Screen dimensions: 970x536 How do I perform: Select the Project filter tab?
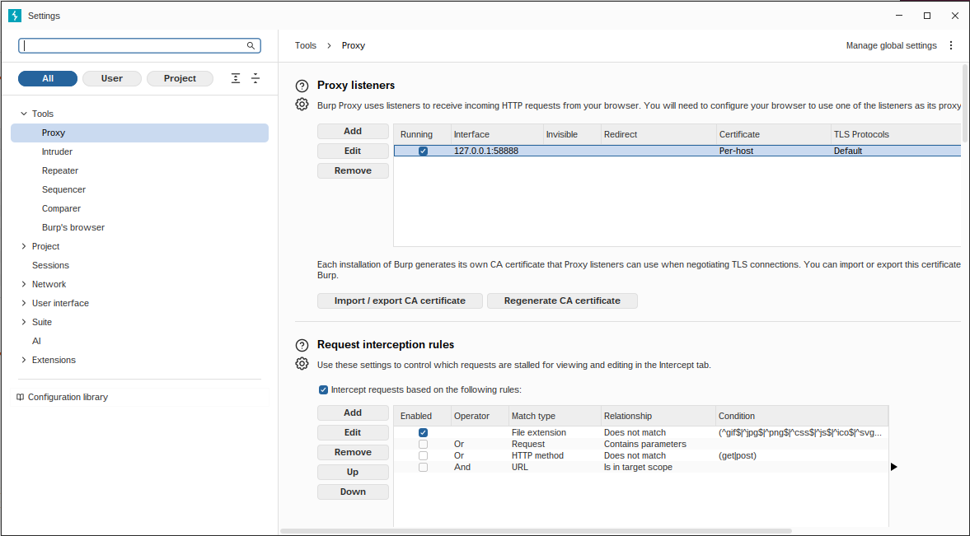[x=180, y=78]
